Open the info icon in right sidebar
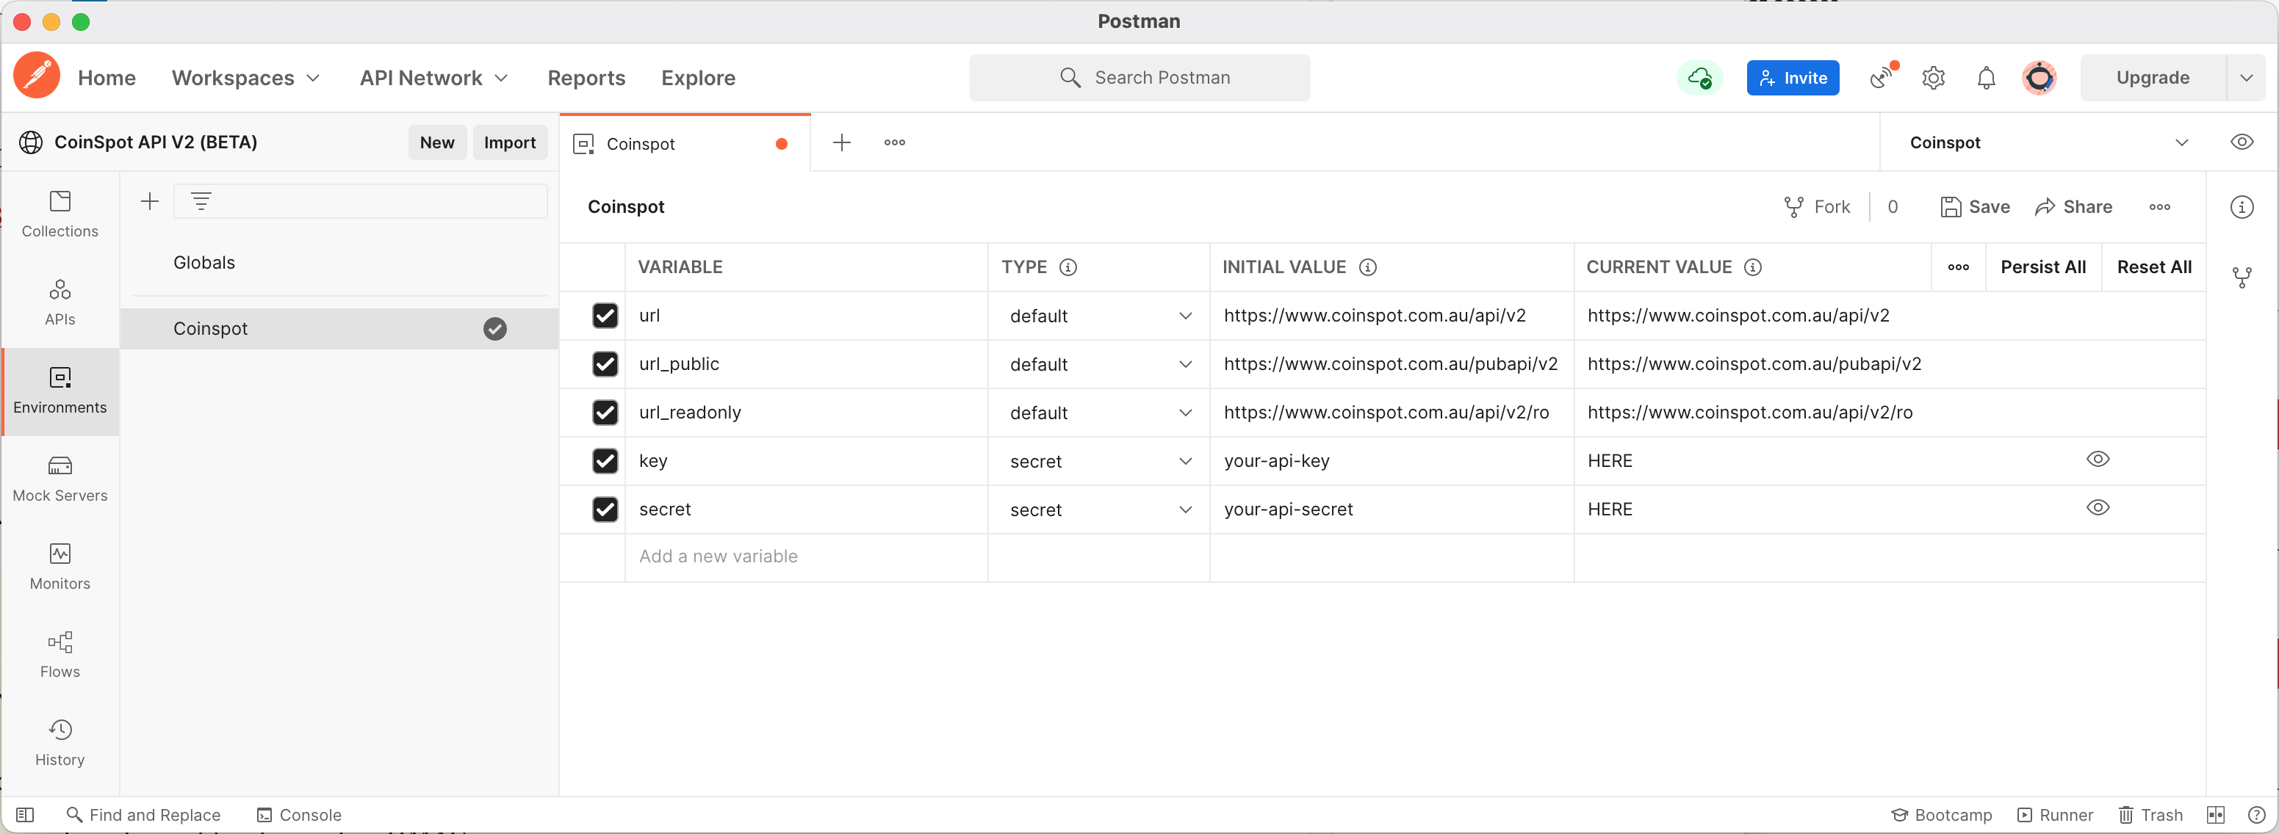Viewport: 2279px width, 834px height. [2242, 207]
